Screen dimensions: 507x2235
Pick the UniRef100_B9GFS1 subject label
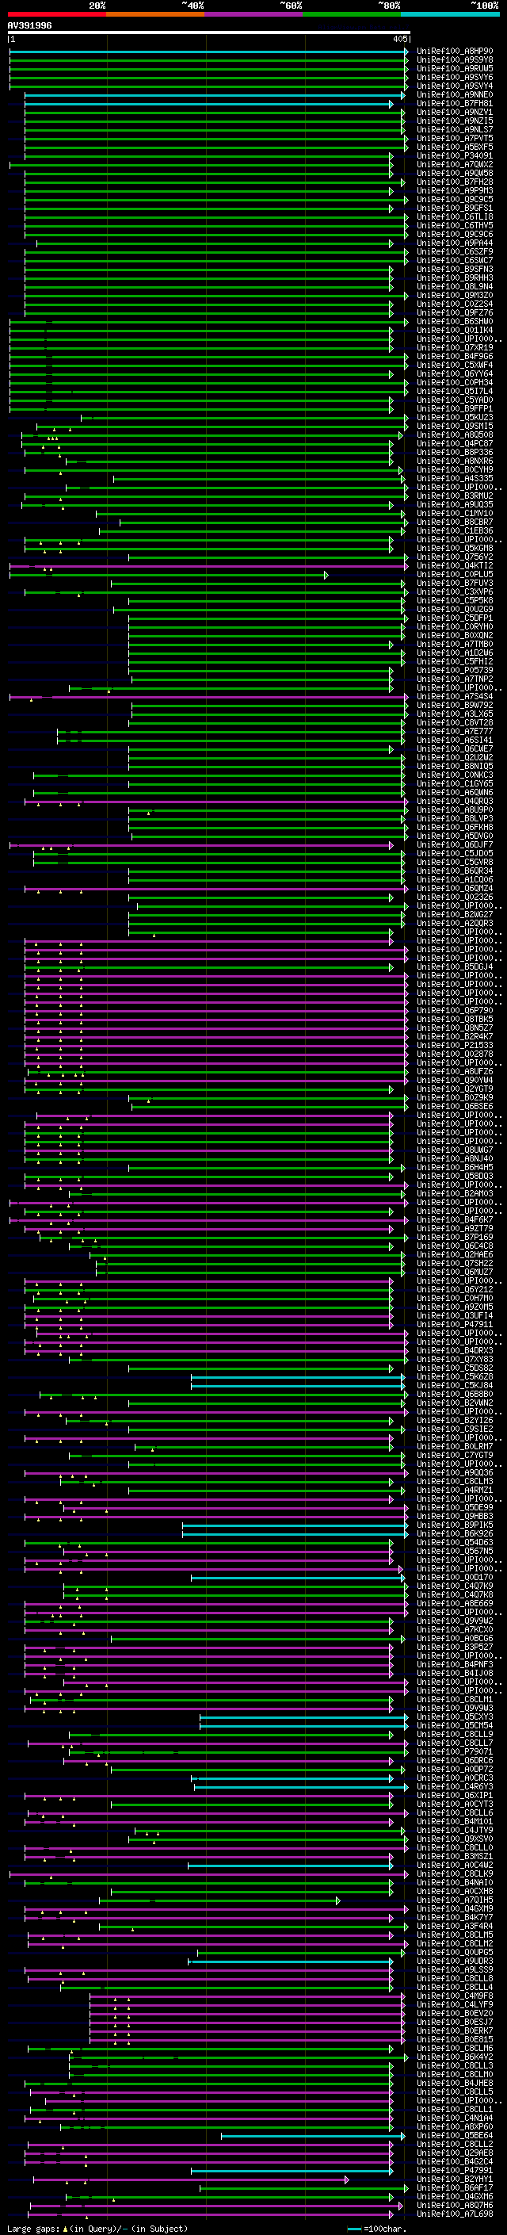tap(454, 209)
